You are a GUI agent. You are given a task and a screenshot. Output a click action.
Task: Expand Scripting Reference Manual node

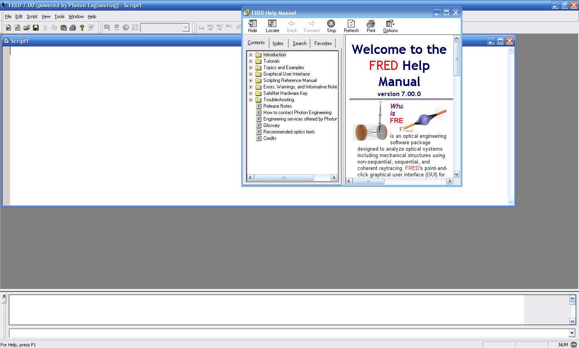coord(250,80)
